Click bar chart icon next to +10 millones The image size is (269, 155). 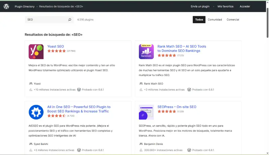[x=31, y=90]
